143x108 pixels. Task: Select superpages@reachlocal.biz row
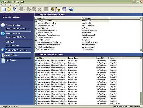(72, 23)
